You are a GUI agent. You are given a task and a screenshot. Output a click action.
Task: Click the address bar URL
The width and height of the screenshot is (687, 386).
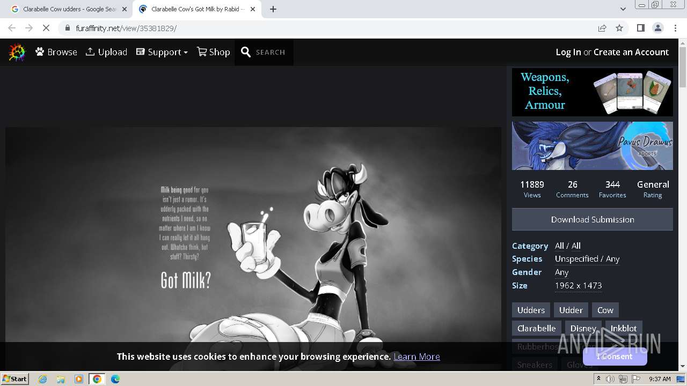(x=126, y=28)
